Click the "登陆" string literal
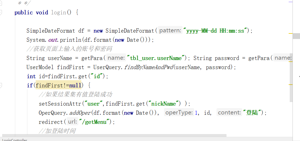 [x=252, y=113]
